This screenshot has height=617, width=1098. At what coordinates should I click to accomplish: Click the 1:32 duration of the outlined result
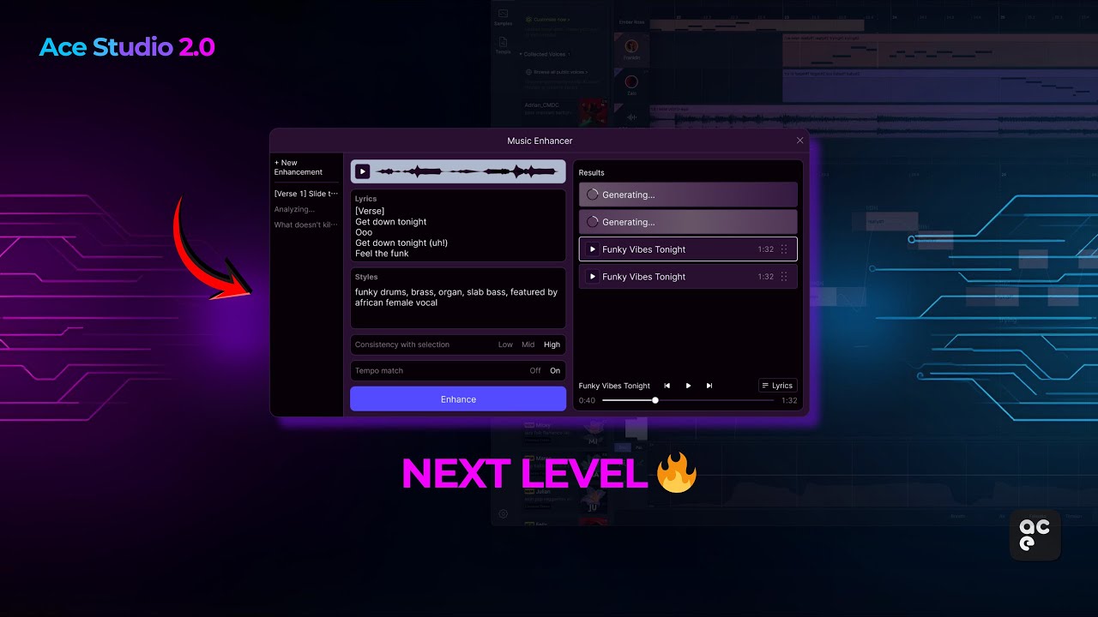(x=765, y=249)
